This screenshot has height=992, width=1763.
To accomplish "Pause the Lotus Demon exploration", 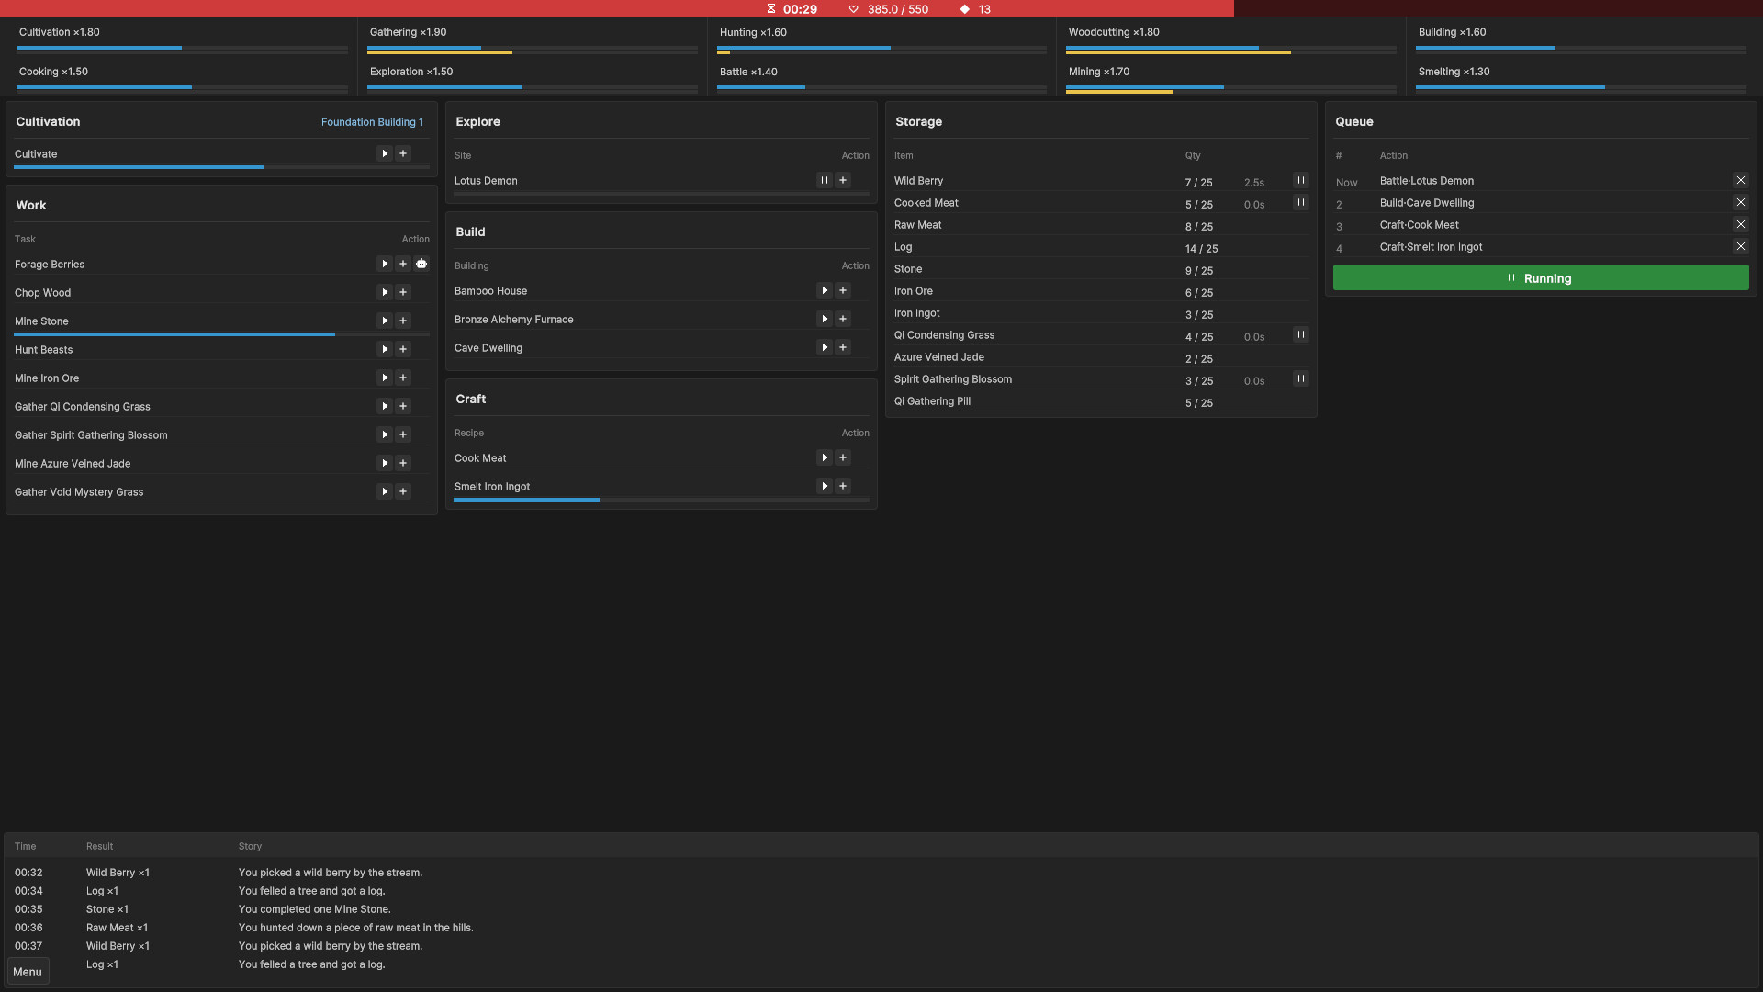I will [x=825, y=180].
